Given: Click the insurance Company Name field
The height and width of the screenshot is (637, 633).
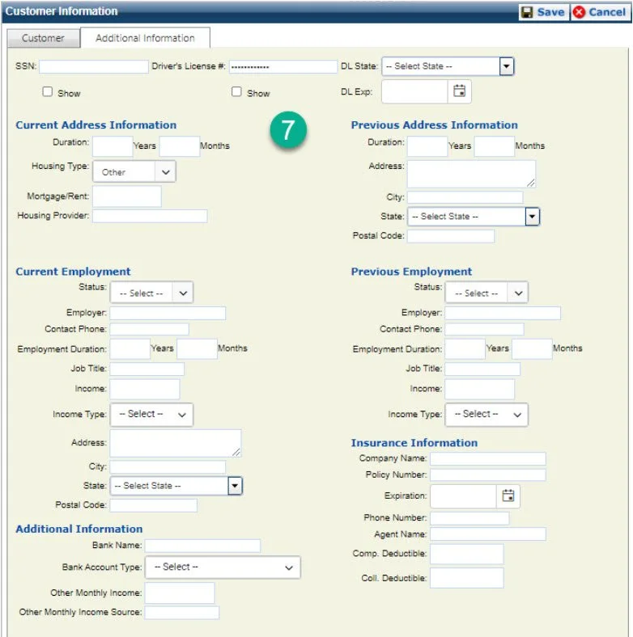Looking at the screenshot, I should pyautogui.click(x=488, y=458).
